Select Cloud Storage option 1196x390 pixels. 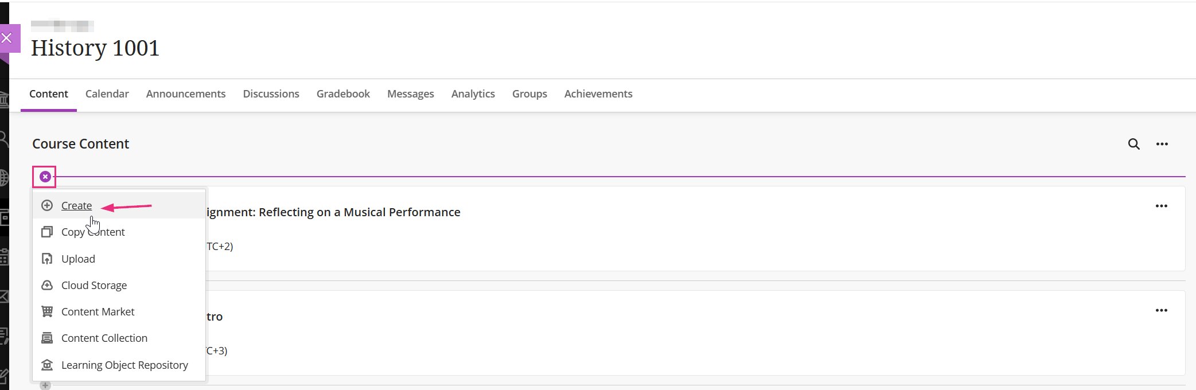coord(119,285)
